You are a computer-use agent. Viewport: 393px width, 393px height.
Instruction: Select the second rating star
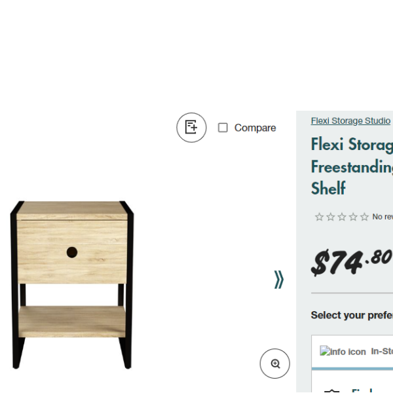point(330,217)
